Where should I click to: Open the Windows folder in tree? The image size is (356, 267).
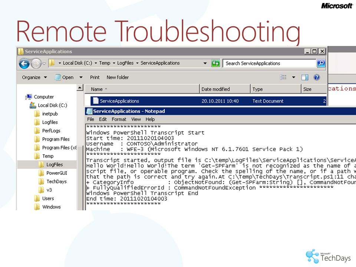click(x=47, y=207)
